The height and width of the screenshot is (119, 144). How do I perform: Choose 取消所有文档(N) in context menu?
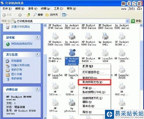point(95,82)
